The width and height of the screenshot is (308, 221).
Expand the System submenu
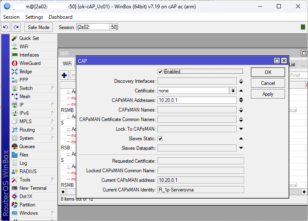coord(53,138)
